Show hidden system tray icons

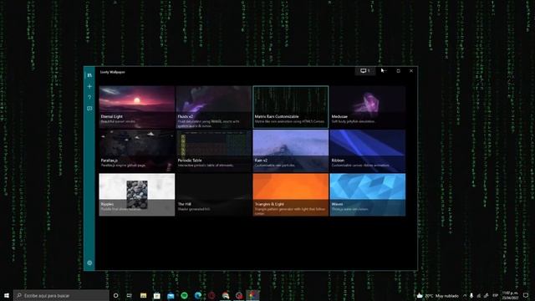coord(465,295)
